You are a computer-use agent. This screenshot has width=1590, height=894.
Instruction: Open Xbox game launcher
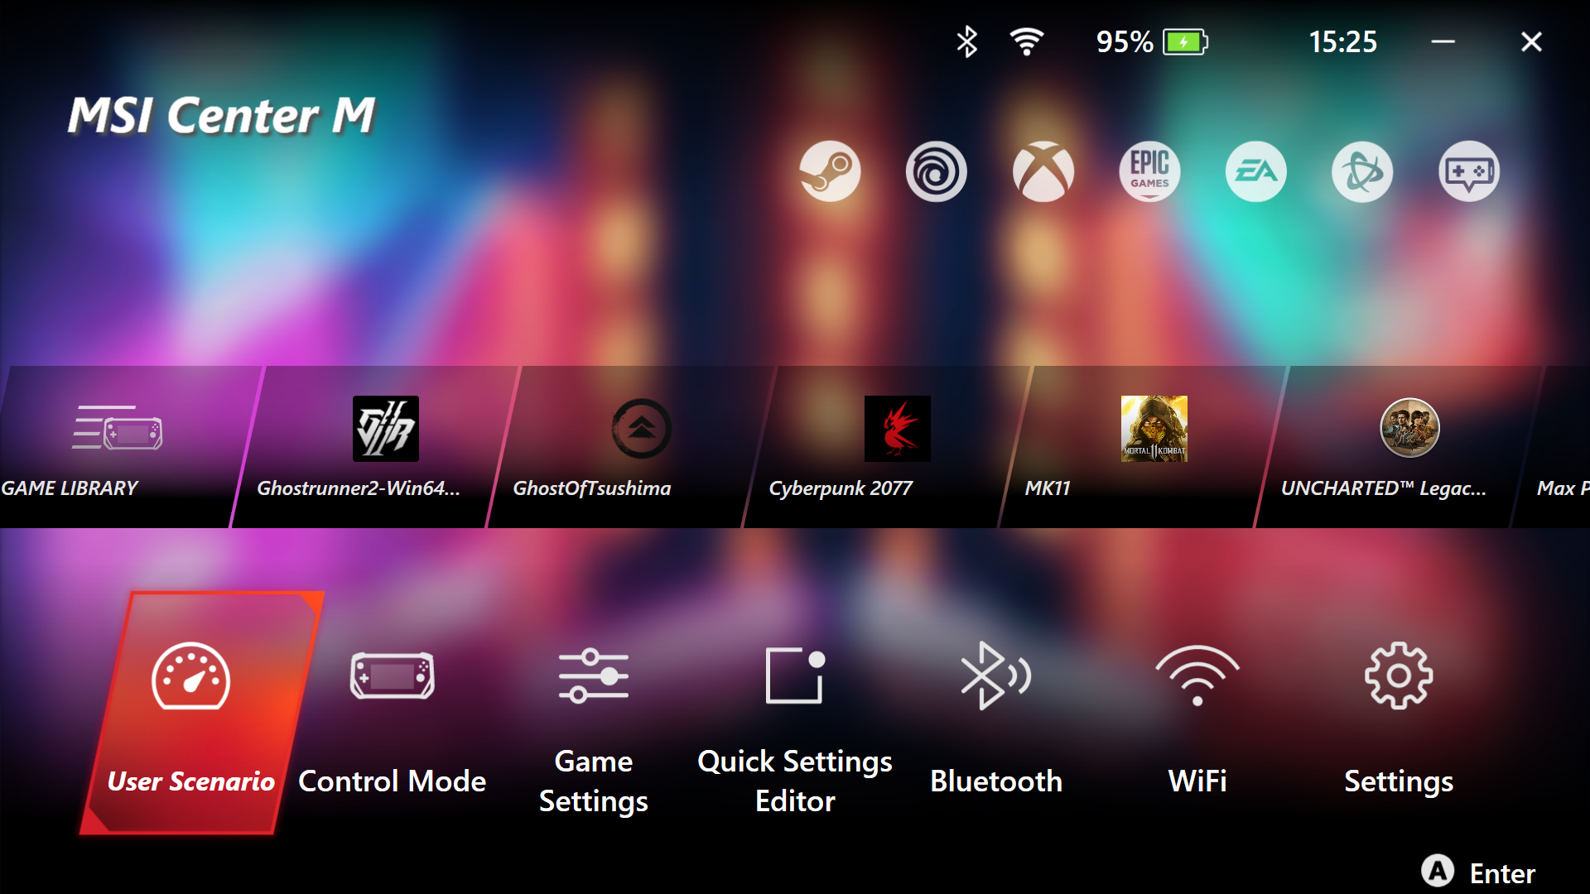pyautogui.click(x=1041, y=171)
